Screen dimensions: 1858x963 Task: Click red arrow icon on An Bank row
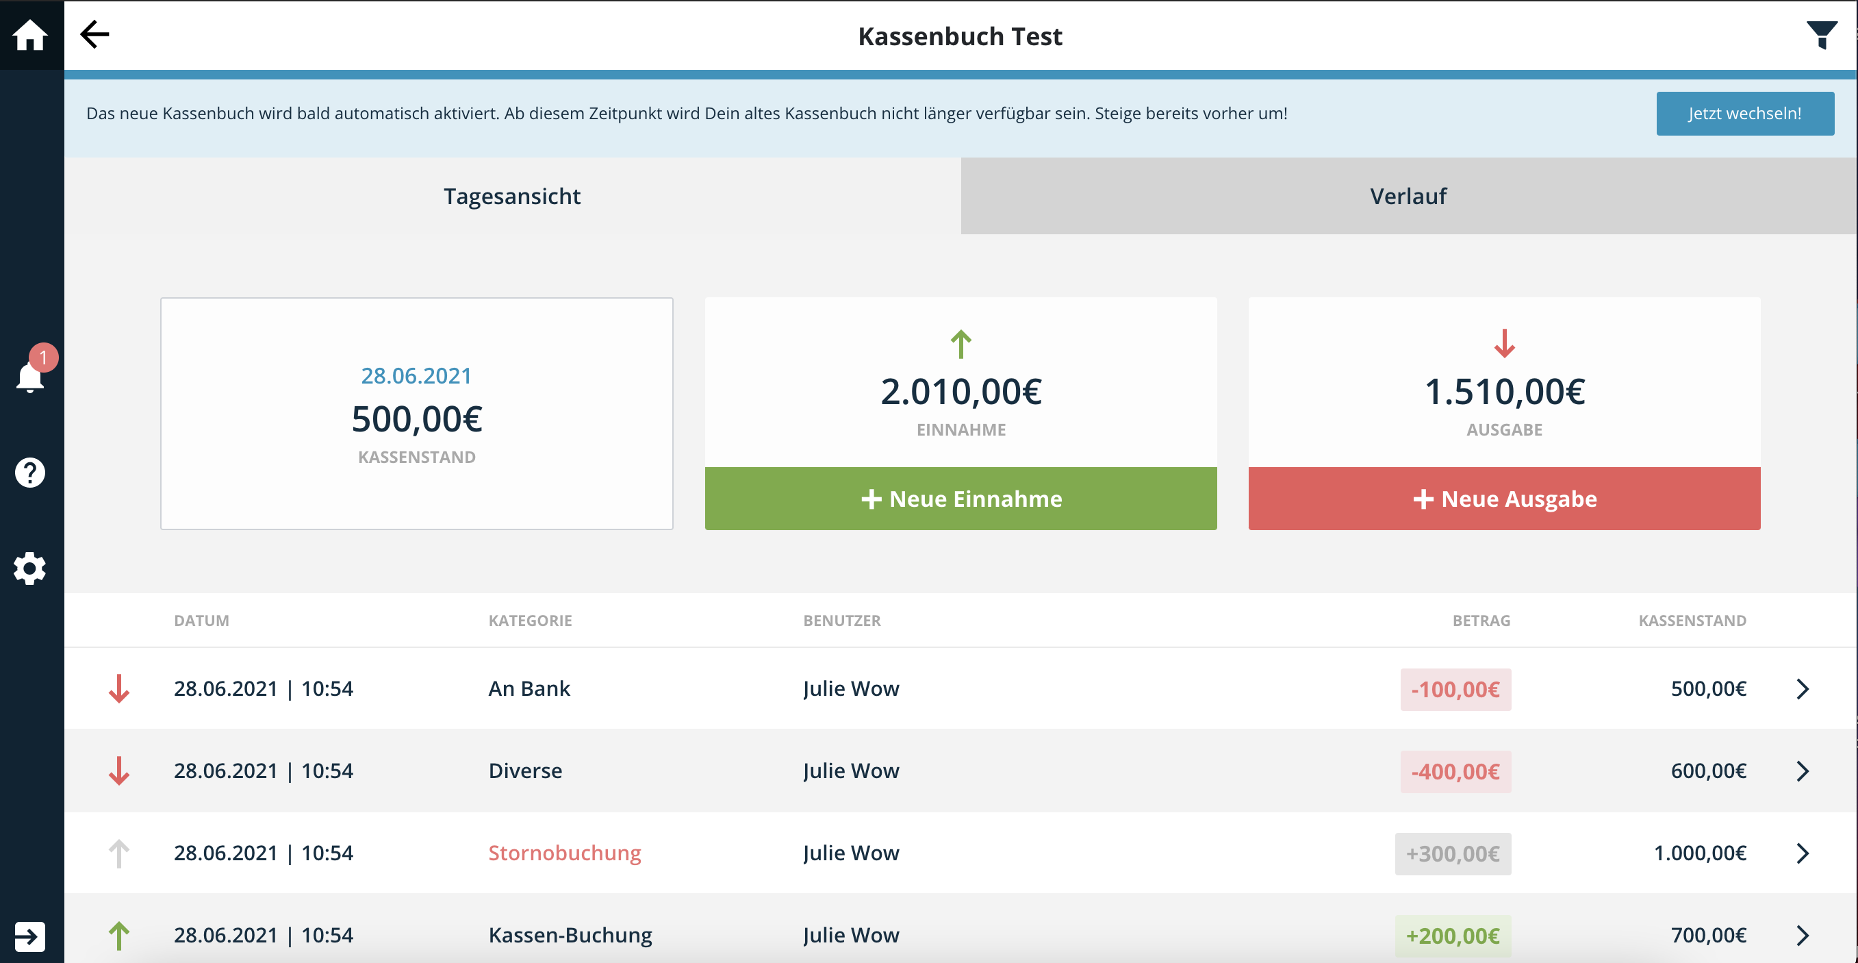tap(119, 689)
